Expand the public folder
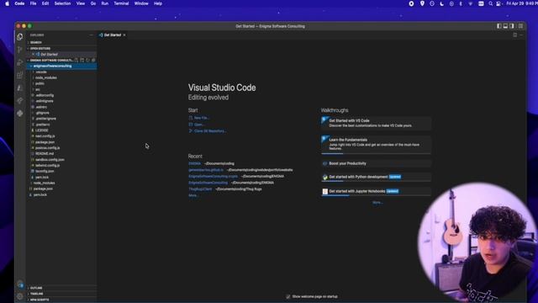The height and width of the screenshot is (303, 538). (40, 83)
